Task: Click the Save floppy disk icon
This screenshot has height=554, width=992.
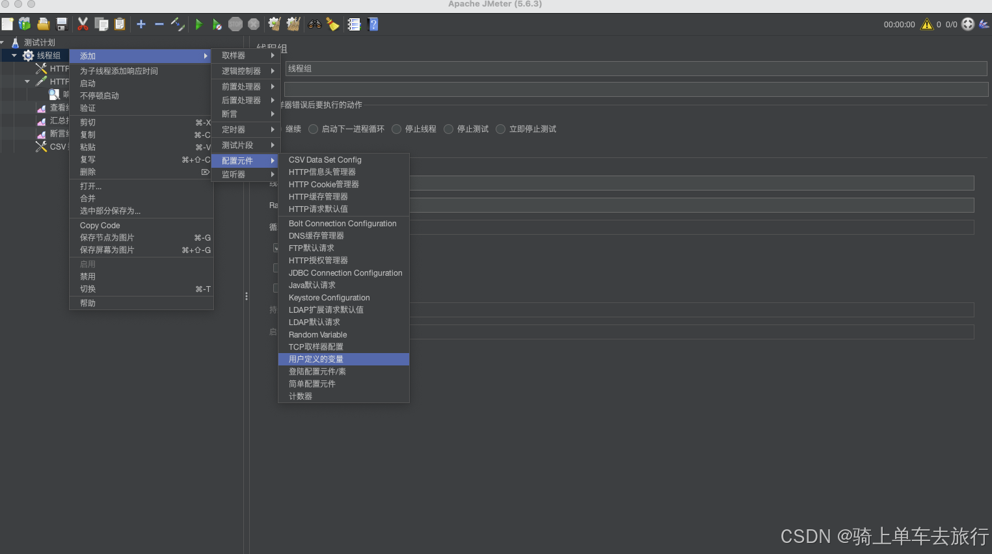Action: coord(62,24)
